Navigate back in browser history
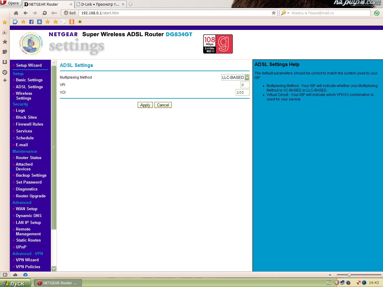The image size is (383, 287). pos(25,13)
